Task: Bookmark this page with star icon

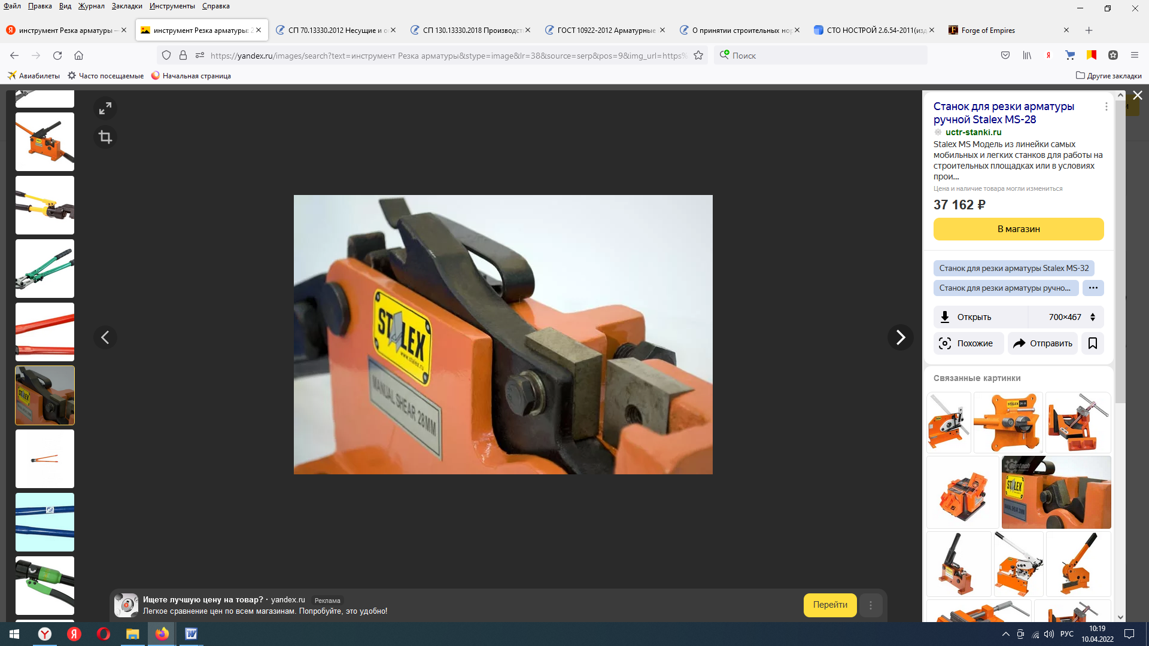Action: [698, 56]
